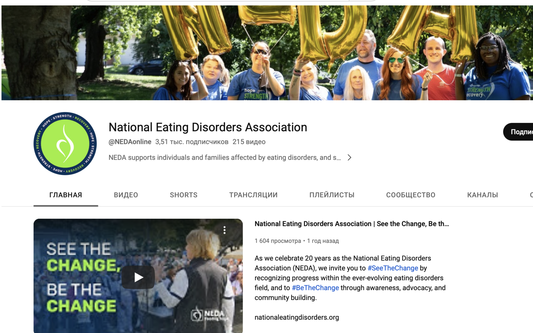
Task: Click the channel name National Eating Disorders Association
Action: [208, 127]
